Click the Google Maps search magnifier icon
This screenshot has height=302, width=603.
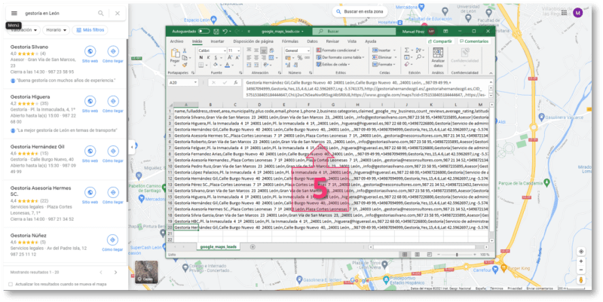pyautogui.click(x=101, y=13)
